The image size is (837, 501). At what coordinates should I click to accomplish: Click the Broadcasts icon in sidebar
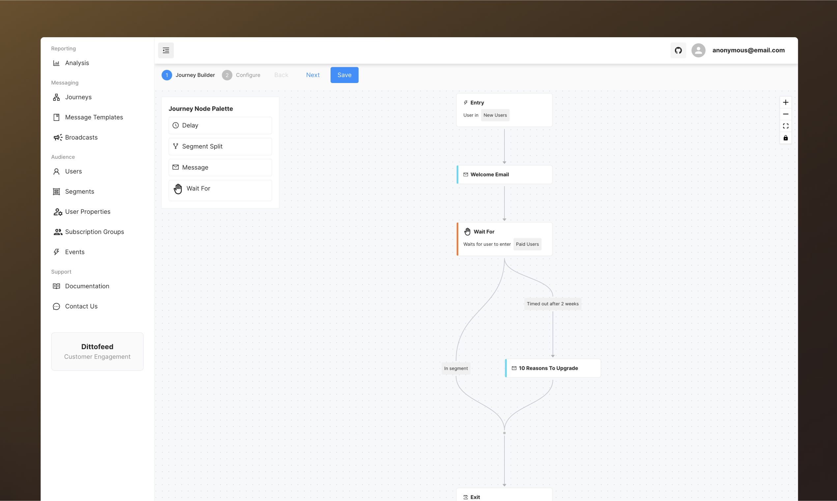[57, 137]
